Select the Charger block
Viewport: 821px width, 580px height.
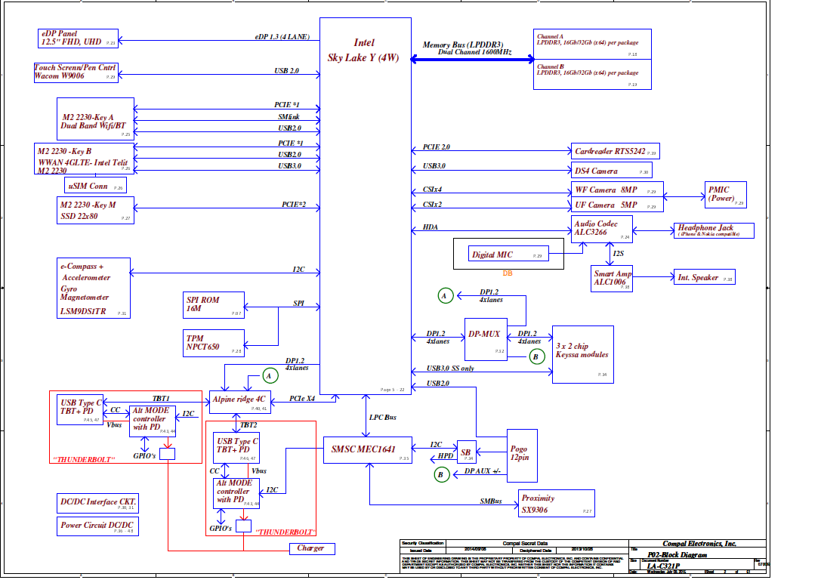(312, 548)
